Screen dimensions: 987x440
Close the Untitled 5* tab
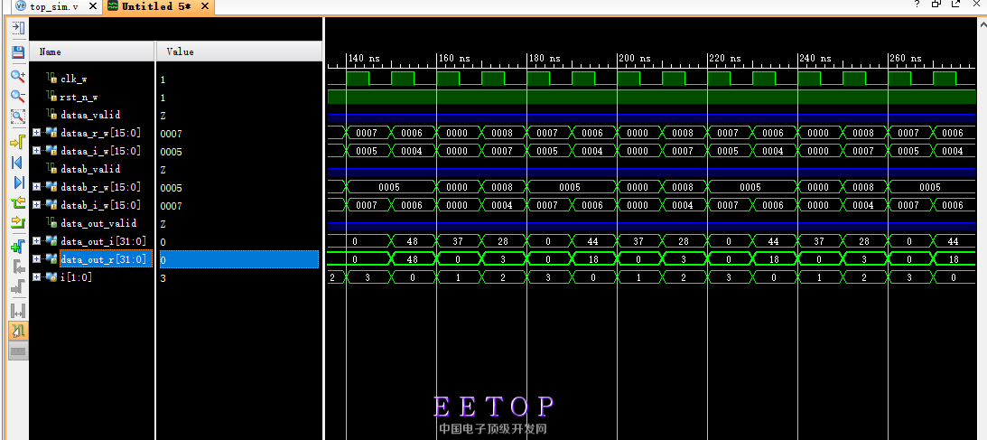click(206, 6)
